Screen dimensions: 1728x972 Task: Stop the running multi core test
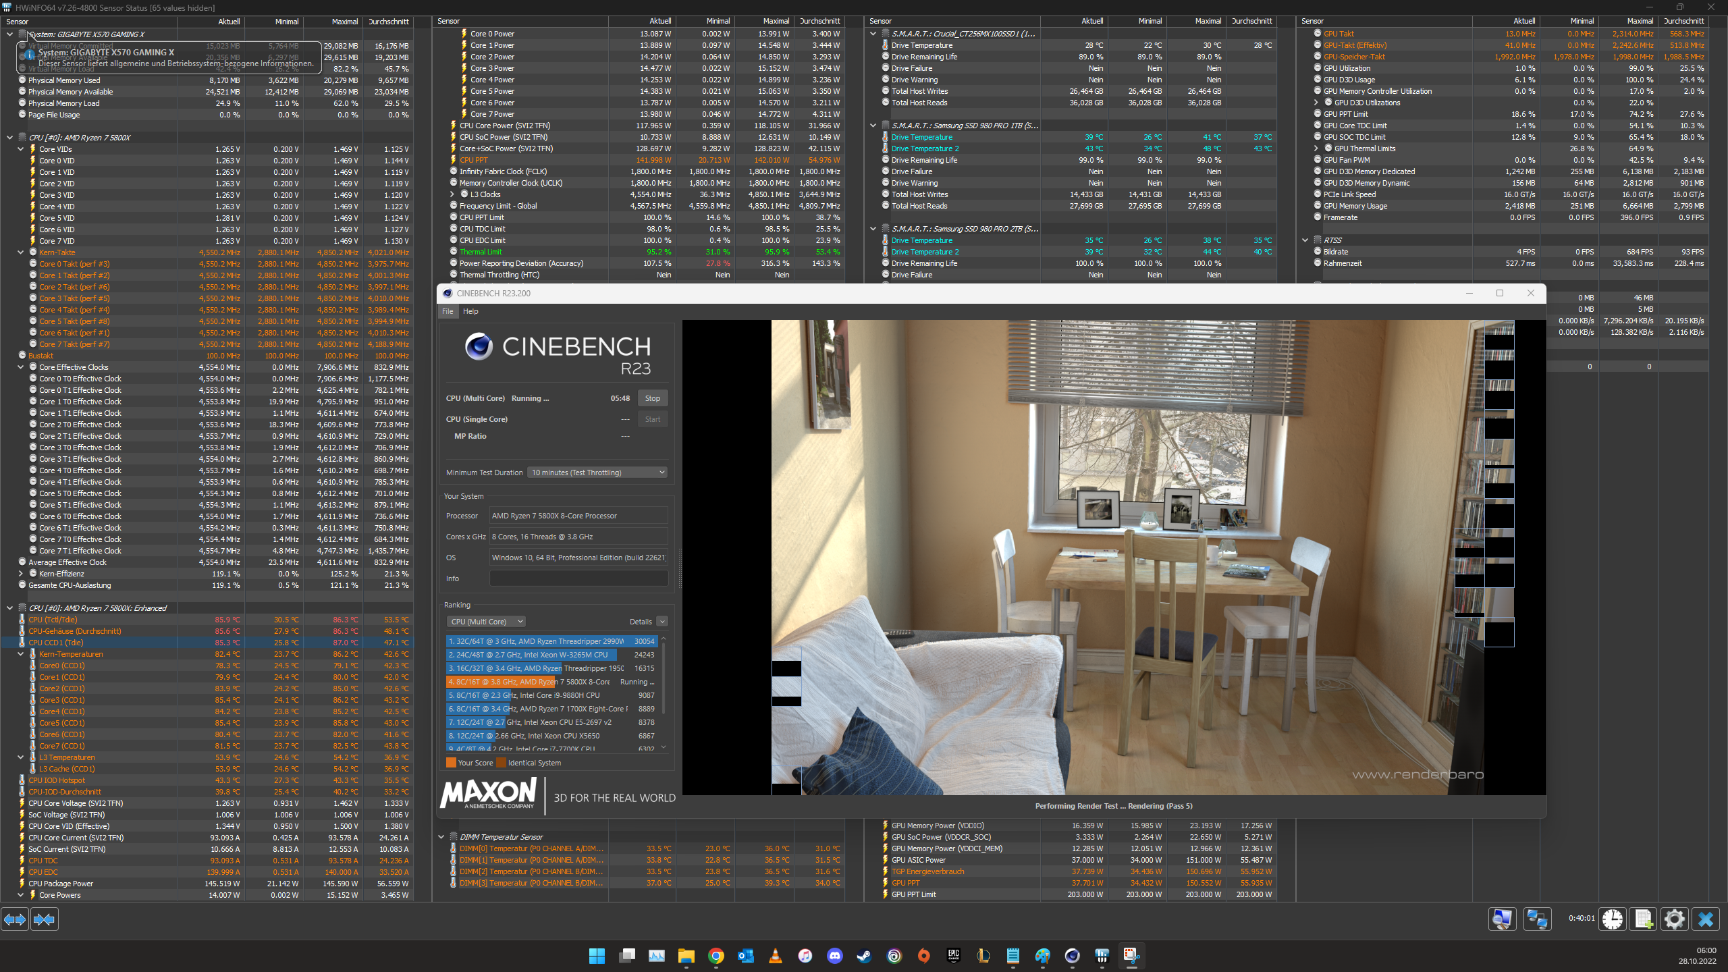[652, 398]
